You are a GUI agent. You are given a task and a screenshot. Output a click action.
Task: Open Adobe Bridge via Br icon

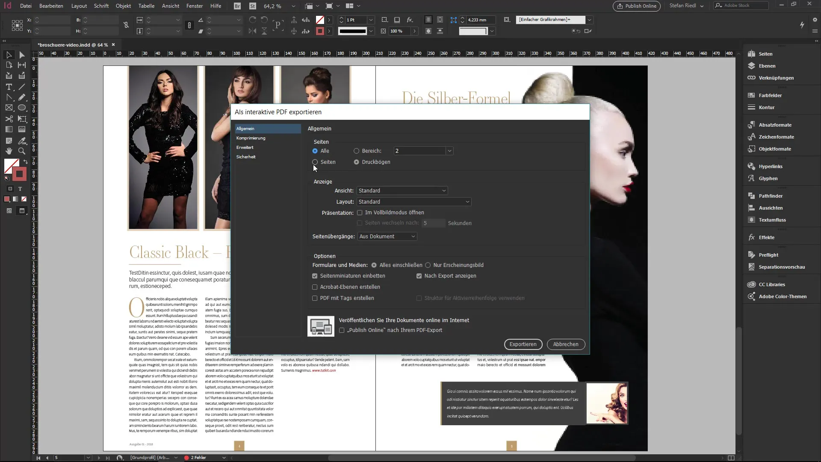[237, 6]
